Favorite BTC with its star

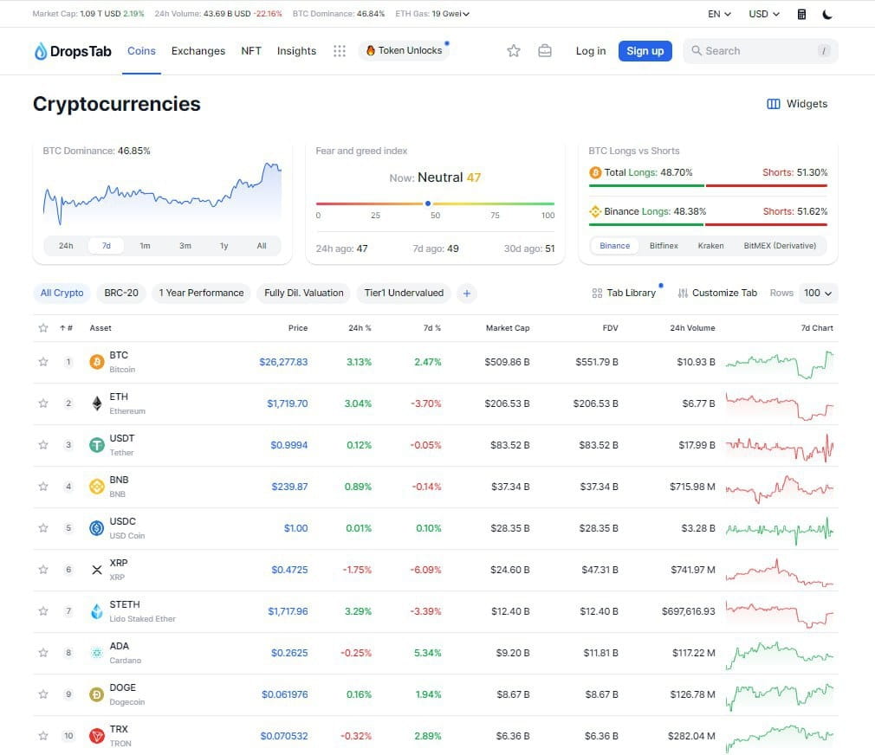click(x=43, y=362)
